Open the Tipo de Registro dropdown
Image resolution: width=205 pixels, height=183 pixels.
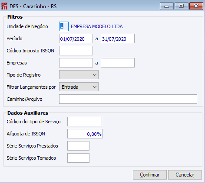coord(79,75)
